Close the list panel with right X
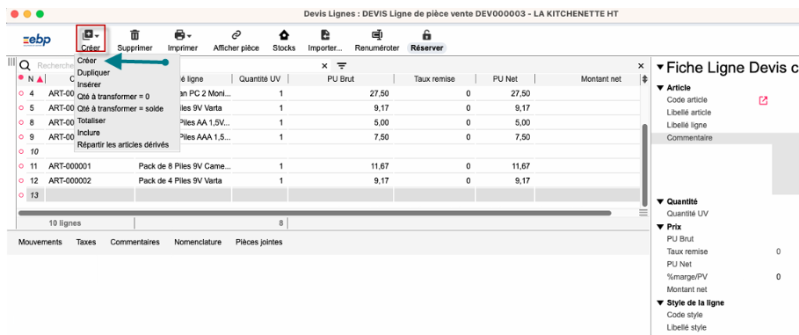The width and height of the screenshot is (799, 335). (641, 66)
